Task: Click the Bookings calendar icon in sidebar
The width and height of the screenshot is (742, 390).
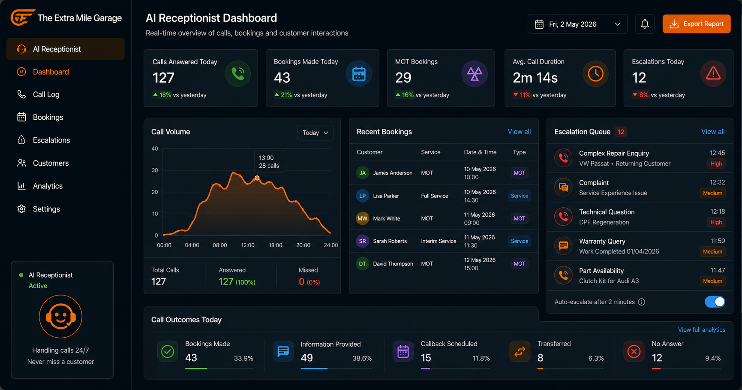Action: 21,117
